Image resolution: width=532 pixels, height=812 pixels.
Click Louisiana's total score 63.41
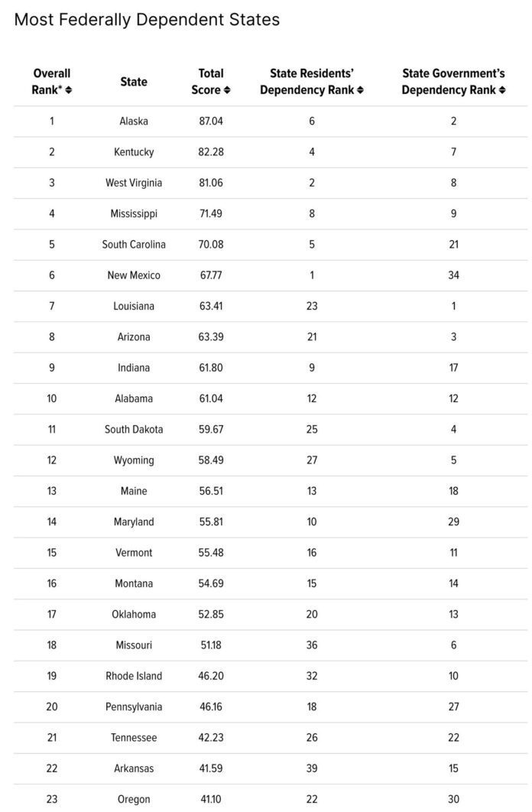[x=211, y=306]
